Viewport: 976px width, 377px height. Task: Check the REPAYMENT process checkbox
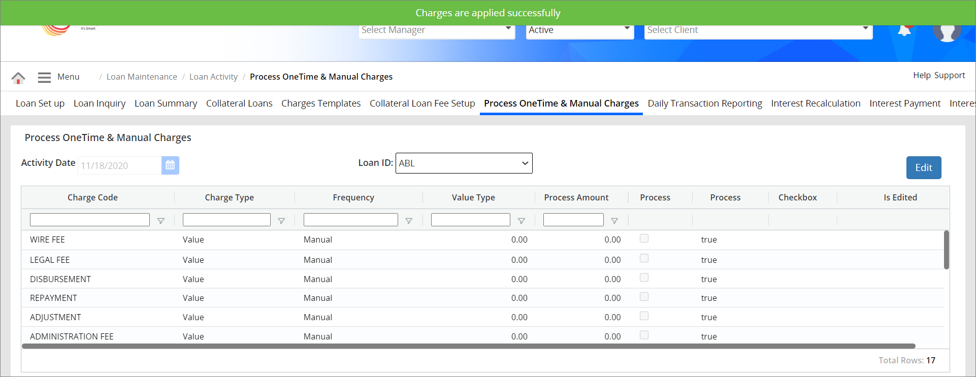click(644, 297)
